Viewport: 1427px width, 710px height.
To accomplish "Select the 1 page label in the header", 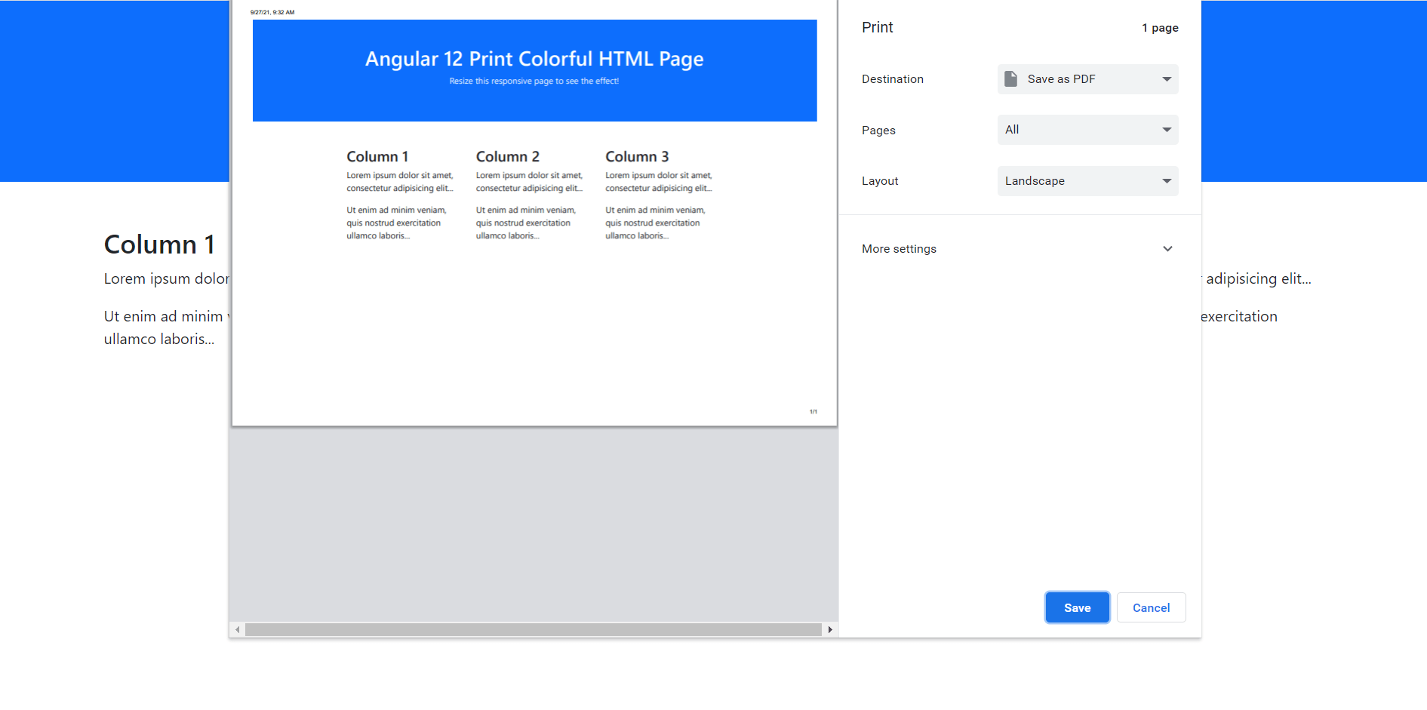I will point(1160,27).
